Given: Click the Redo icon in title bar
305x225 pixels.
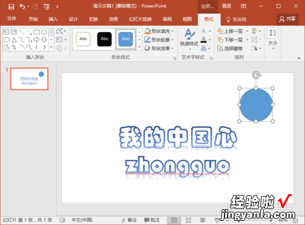Looking at the screenshot, I should (x=35, y=7).
